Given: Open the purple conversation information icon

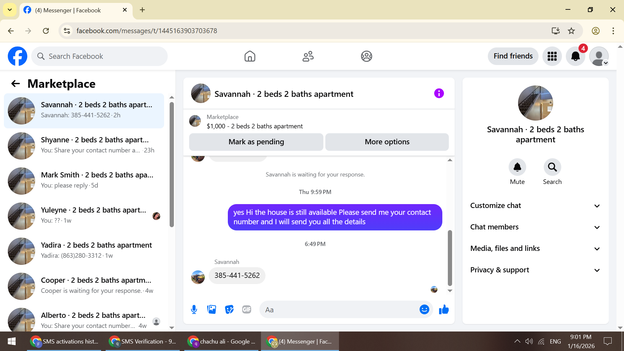Looking at the screenshot, I should [439, 94].
